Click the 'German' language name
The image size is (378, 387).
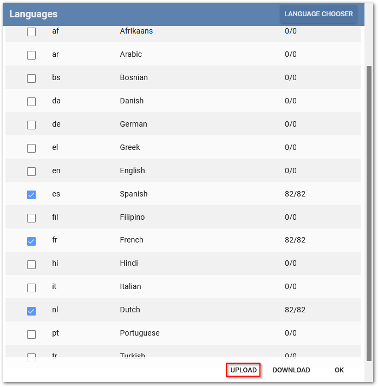point(133,124)
